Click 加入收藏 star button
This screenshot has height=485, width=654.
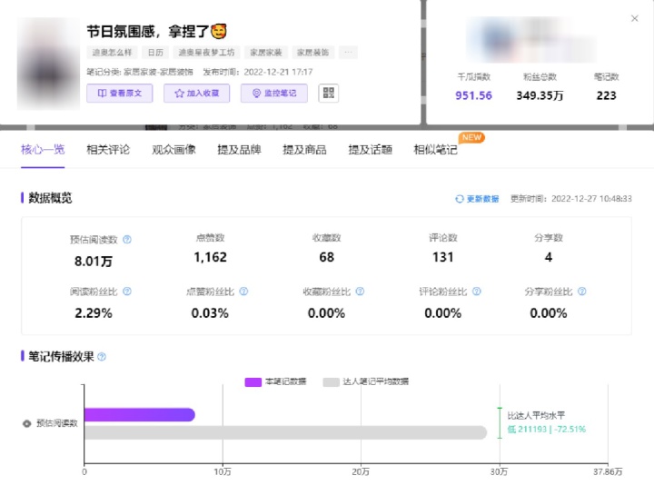pyautogui.click(x=196, y=93)
